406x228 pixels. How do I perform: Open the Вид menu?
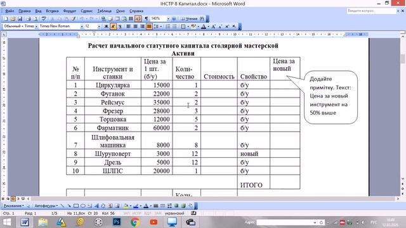tap(38, 11)
